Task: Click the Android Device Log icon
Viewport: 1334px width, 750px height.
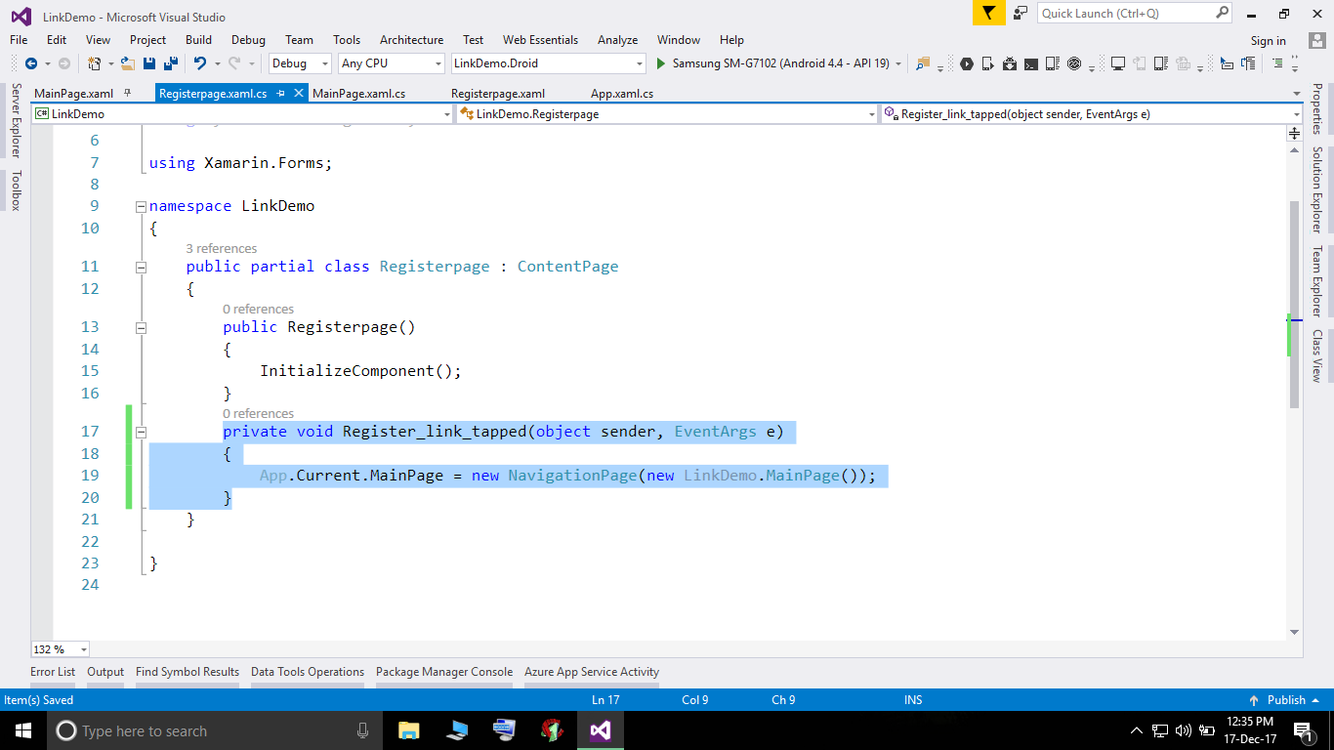Action: [x=1051, y=64]
